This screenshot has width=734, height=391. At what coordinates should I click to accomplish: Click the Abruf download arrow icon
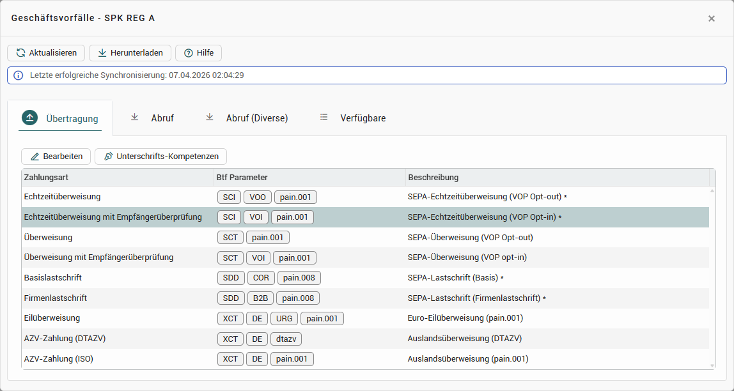(135, 118)
